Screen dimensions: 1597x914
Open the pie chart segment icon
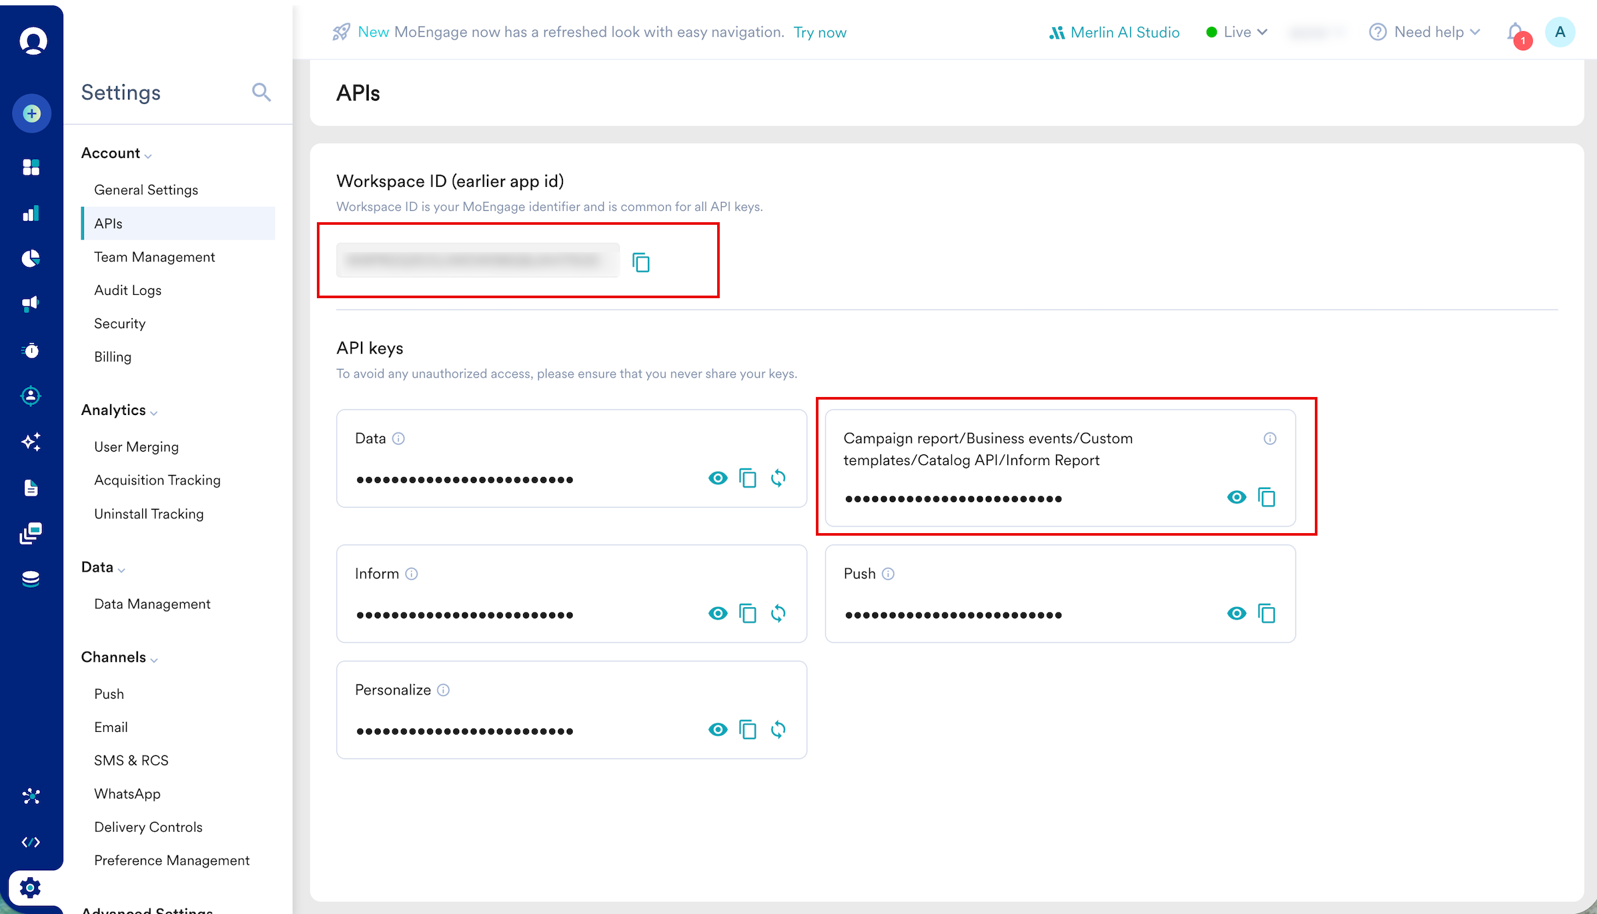tap(31, 258)
